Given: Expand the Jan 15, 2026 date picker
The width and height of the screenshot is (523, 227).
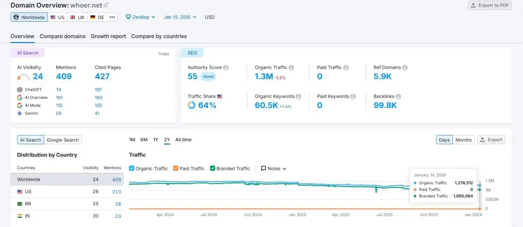Looking at the screenshot, I should pyautogui.click(x=180, y=17).
